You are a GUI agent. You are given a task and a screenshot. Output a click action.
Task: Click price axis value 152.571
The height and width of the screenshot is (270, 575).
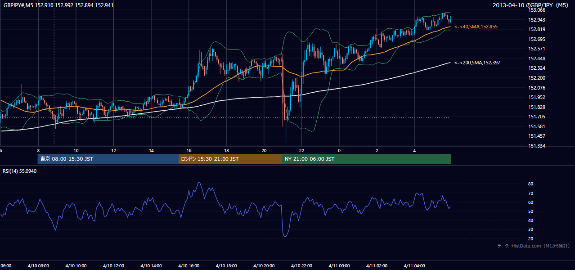(537, 49)
